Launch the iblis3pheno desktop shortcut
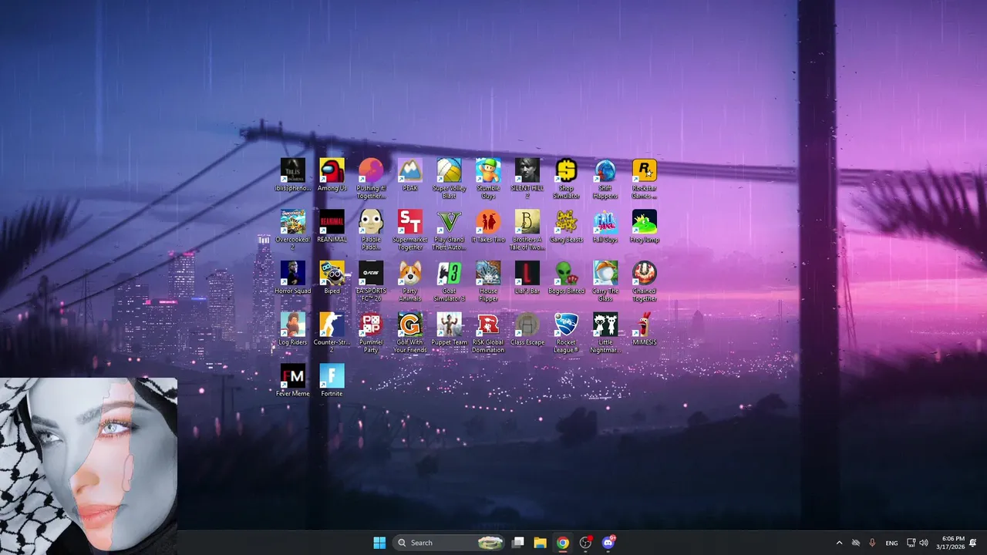The image size is (987, 555). click(x=292, y=175)
